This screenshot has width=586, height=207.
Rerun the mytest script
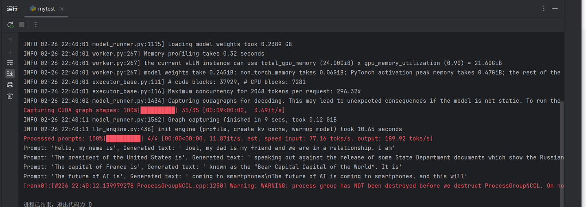click(10, 25)
